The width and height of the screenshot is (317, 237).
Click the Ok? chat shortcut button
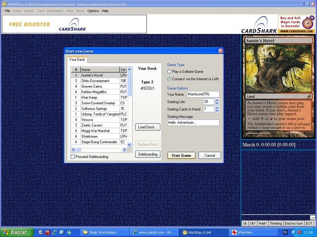[x=252, y=223]
